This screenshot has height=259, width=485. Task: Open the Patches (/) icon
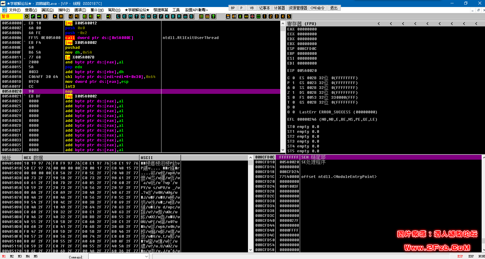pyautogui.click(x=161, y=16)
